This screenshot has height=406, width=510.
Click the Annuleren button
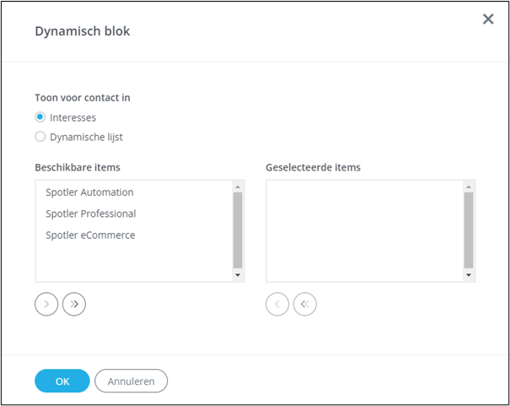point(131,382)
